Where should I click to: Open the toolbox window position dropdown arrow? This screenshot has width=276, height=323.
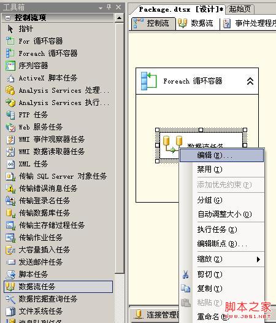101,8
